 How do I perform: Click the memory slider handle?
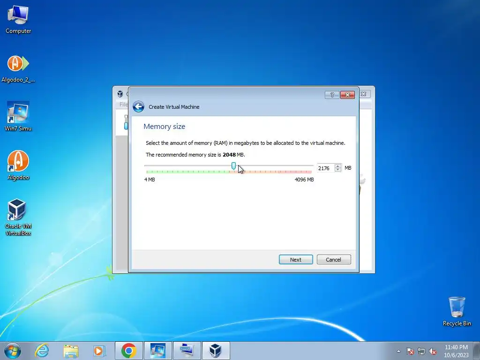(x=233, y=166)
